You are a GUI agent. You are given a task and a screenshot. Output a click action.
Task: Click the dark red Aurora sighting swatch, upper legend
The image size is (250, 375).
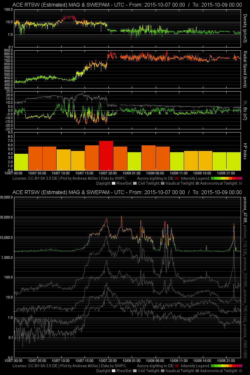click(177, 178)
